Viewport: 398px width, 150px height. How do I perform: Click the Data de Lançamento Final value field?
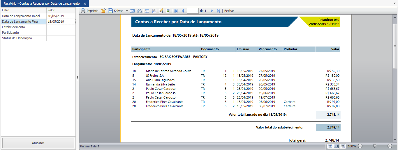61,22
